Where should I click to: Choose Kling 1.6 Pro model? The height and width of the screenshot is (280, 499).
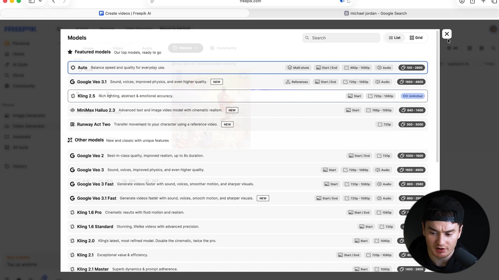click(248, 212)
